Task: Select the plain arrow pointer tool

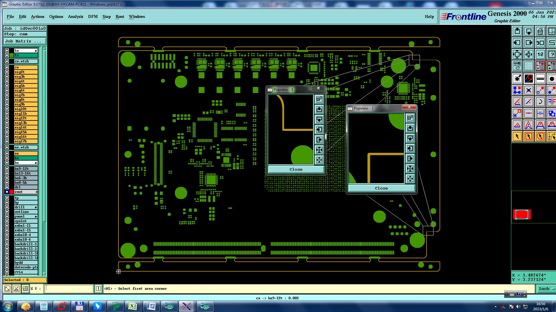Action: pos(517,136)
